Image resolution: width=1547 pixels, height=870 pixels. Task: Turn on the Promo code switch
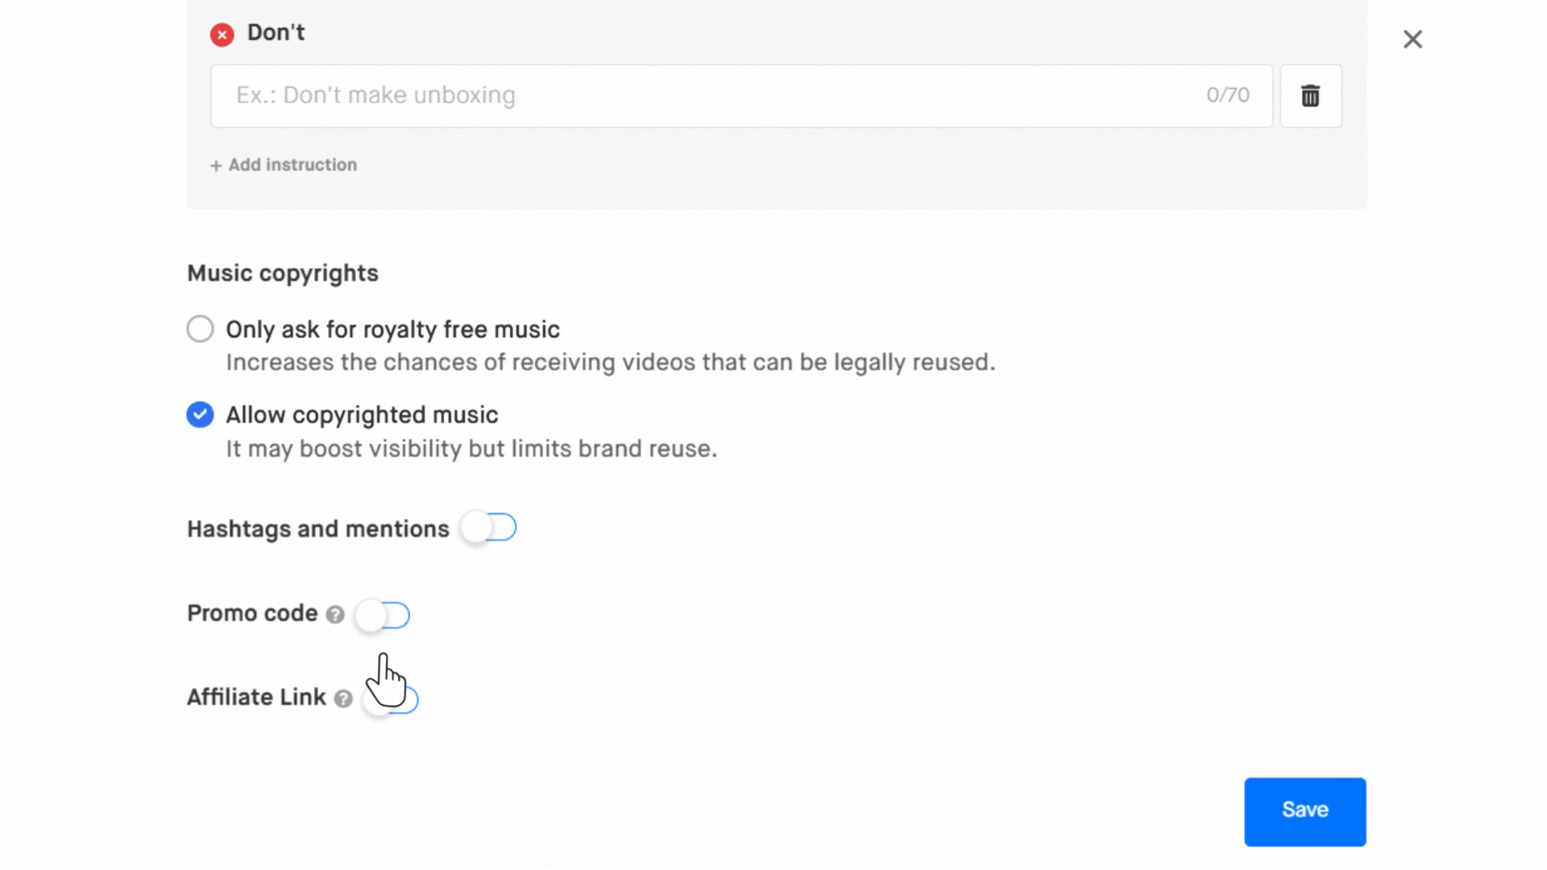383,615
